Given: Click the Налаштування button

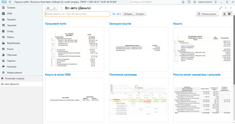Looking at the screenshot, I should 208,14.
